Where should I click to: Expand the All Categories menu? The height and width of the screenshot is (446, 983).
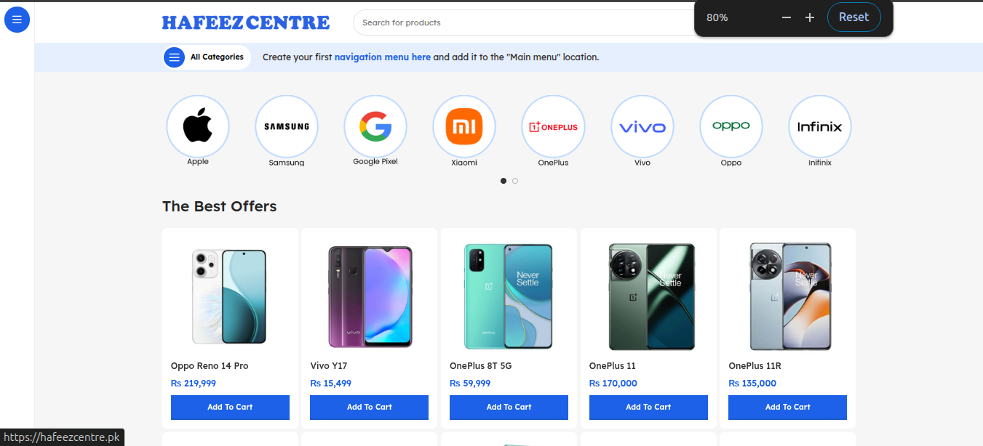[x=207, y=57]
